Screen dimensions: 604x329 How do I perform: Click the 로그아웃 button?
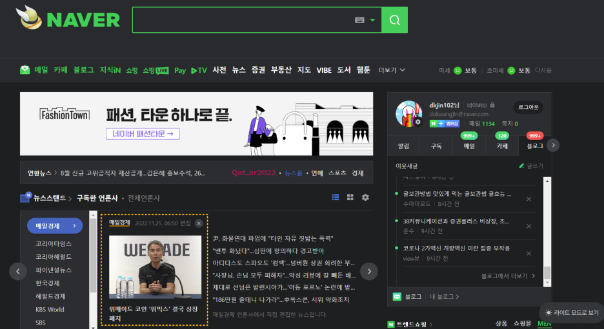(x=528, y=108)
